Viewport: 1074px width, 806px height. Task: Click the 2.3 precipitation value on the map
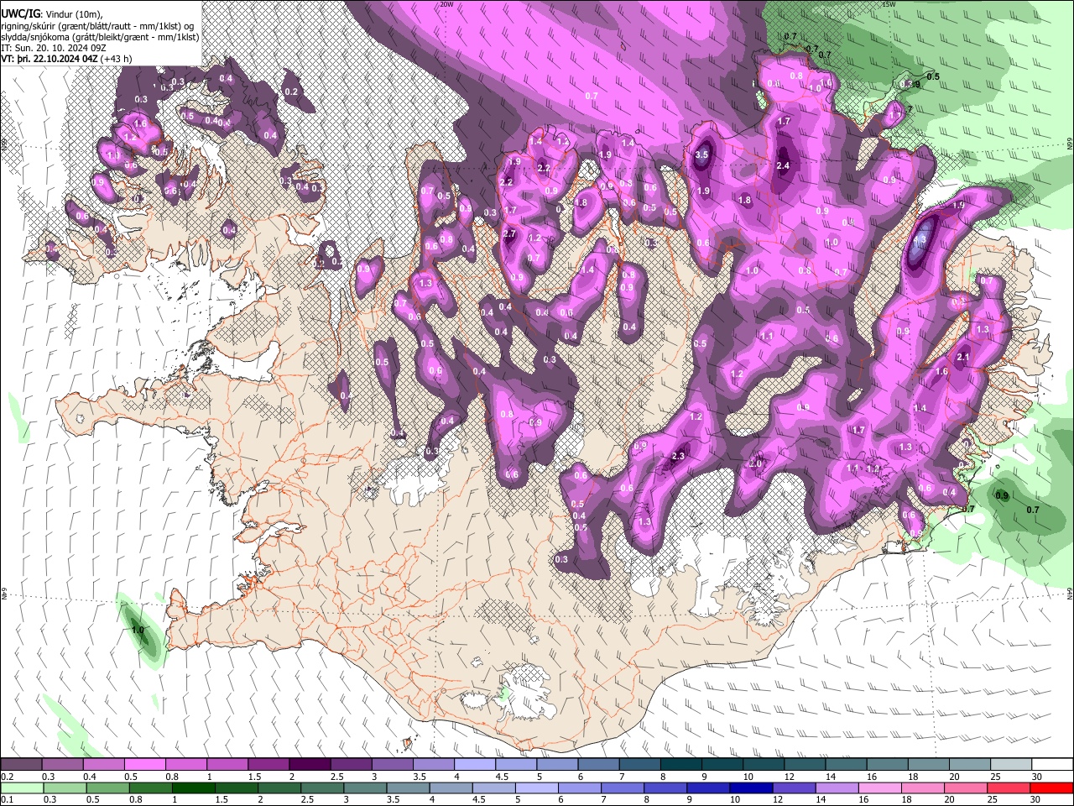click(679, 456)
